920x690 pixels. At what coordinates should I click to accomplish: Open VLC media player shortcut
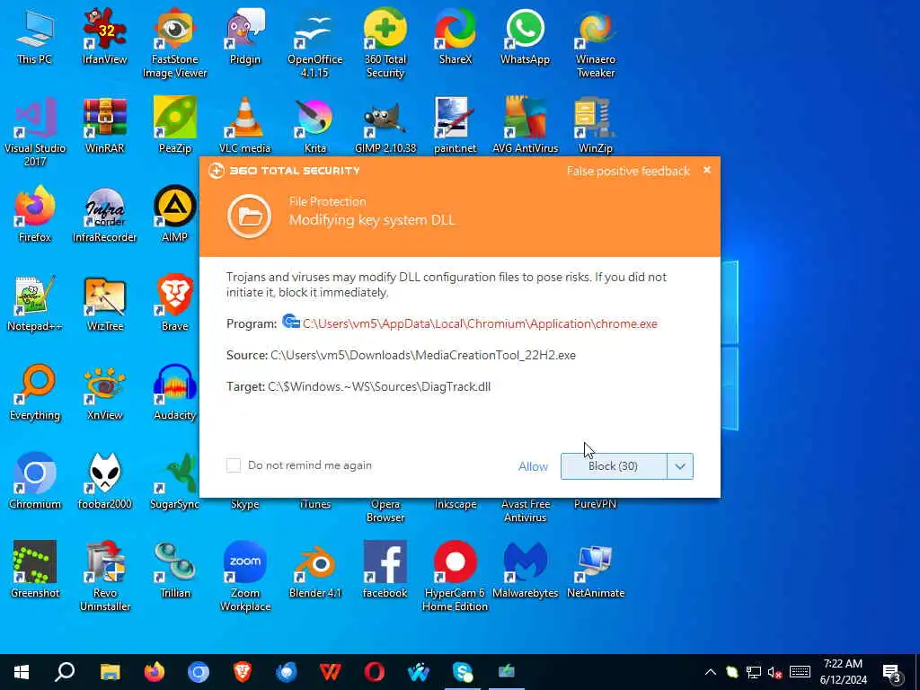[244, 125]
